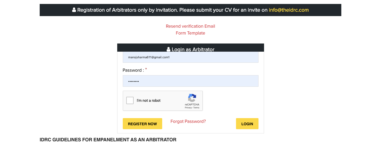This screenshot has height=145, width=381.
Task: Click the user icon in the top banner
Action: coord(74,10)
